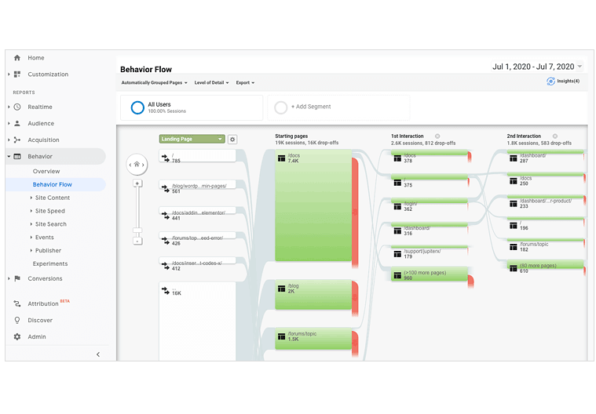The width and height of the screenshot is (596, 414).
Task: Open the date range dropdown
Action: (537, 67)
